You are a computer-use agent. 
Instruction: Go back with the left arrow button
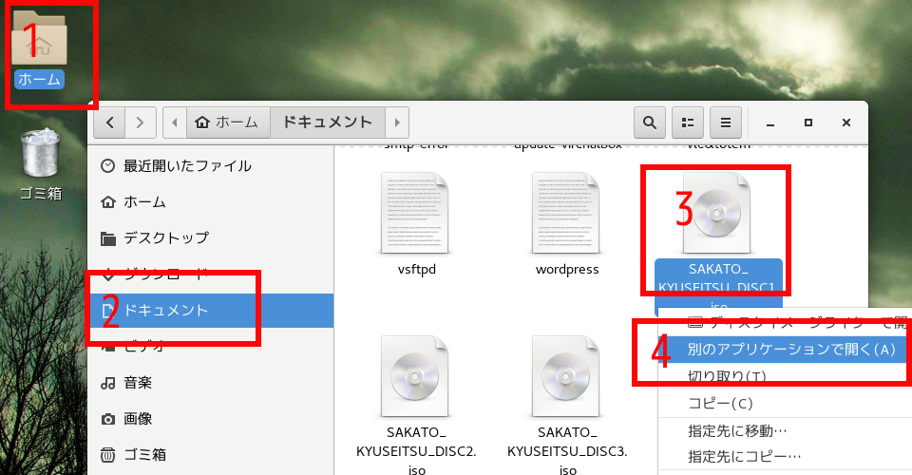pyautogui.click(x=110, y=123)
